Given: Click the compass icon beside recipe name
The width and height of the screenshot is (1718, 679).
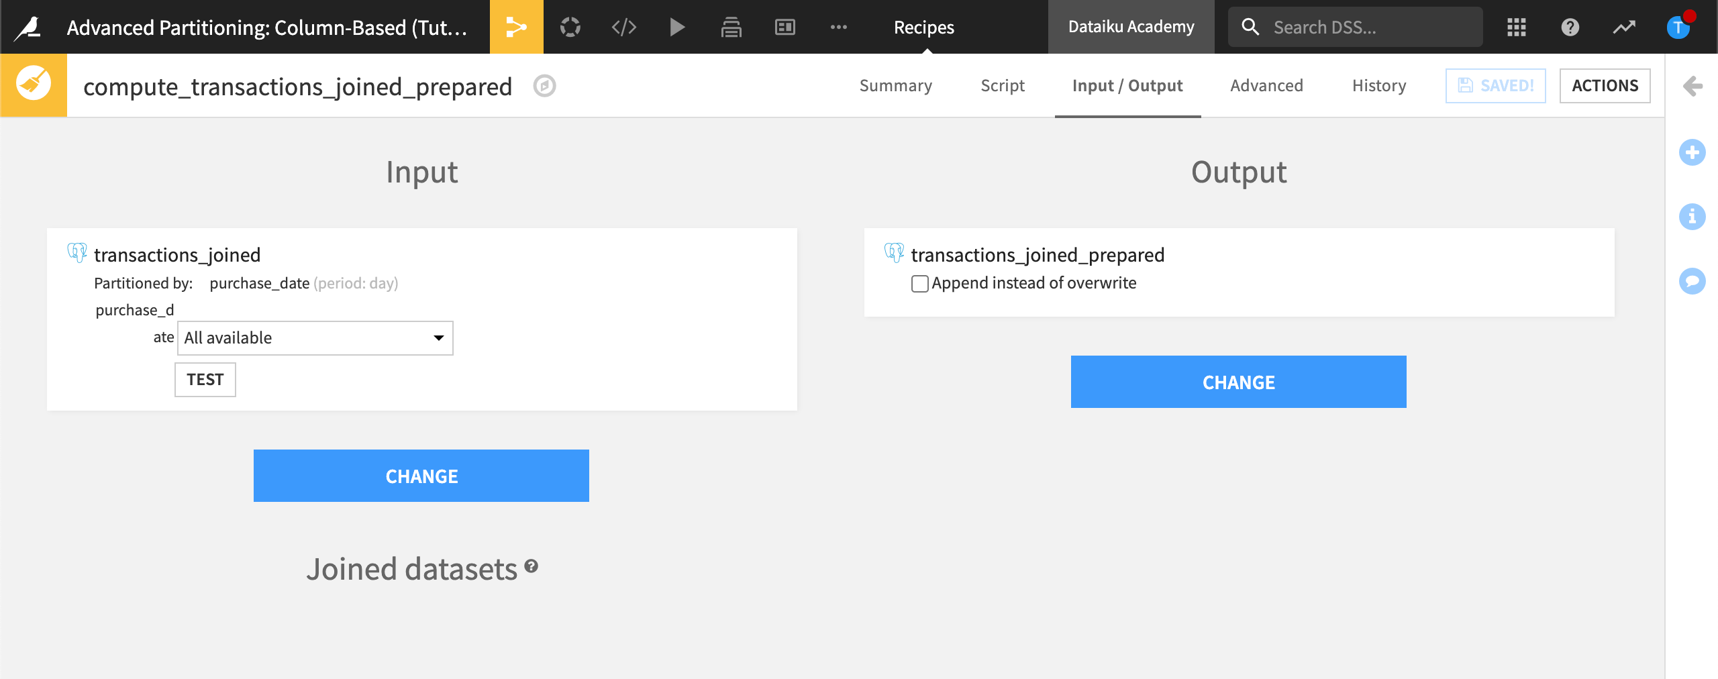Looking at the screenshot, I should pos(544,86).
